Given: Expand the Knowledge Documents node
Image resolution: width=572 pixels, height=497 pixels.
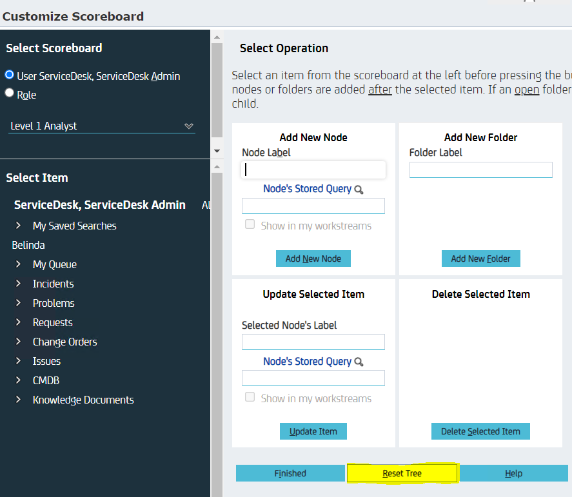Looking at the screenshot, I should [x=19, y=400].
